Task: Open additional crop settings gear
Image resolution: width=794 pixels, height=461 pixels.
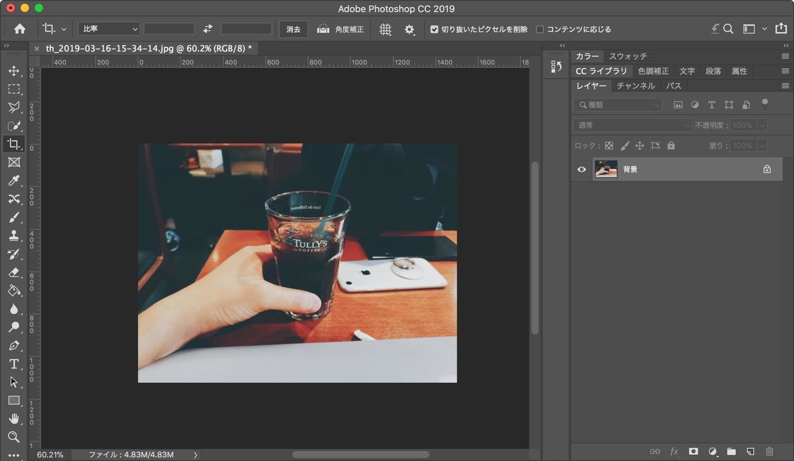Action: click(409, 30)
